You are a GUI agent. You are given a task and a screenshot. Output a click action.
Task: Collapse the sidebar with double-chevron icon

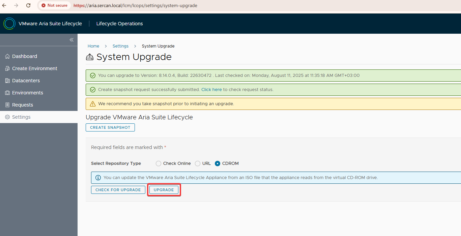(x=71, y=40)
